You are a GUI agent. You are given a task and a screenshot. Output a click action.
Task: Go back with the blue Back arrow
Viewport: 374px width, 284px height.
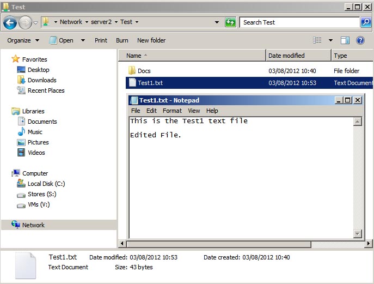coord(10,23)
